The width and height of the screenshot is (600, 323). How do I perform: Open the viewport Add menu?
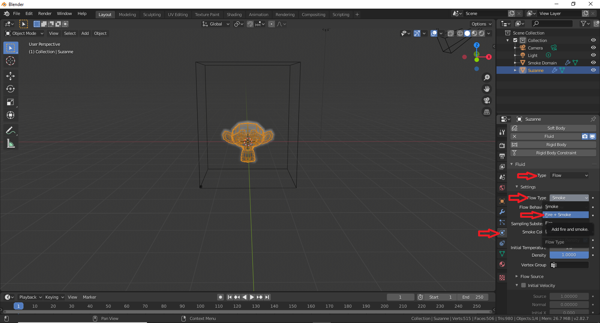85,33
